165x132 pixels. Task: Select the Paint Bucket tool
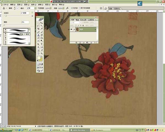[42, 38]
